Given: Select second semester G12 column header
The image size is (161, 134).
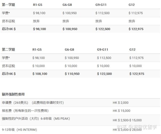Looking at the screenshot, I should point(132,50).
